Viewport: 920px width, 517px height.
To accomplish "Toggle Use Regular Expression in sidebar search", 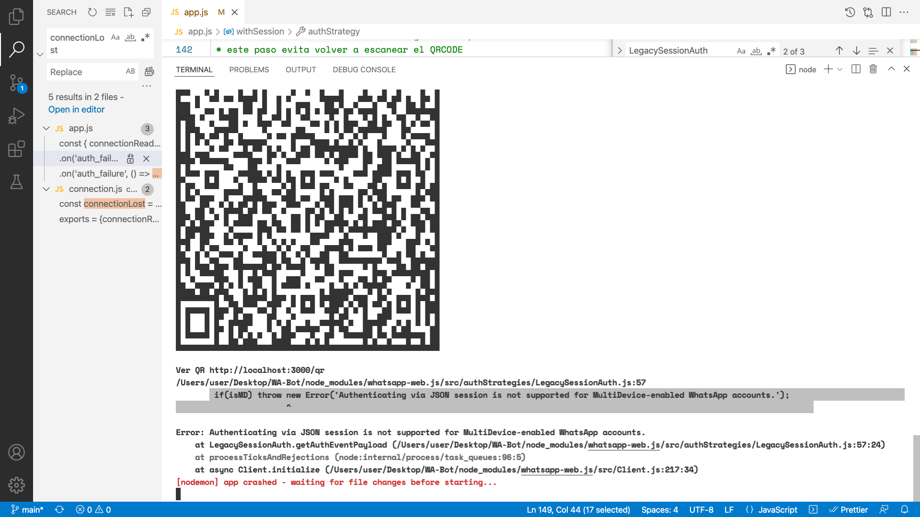I will (146, 37).
